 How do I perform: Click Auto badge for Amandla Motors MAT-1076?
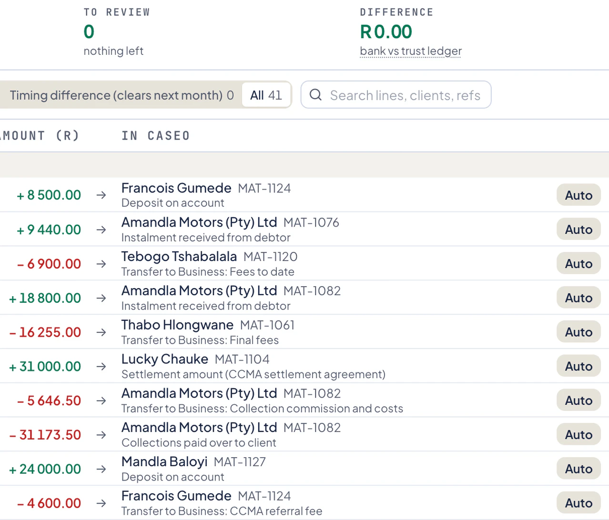click(579, 230)
